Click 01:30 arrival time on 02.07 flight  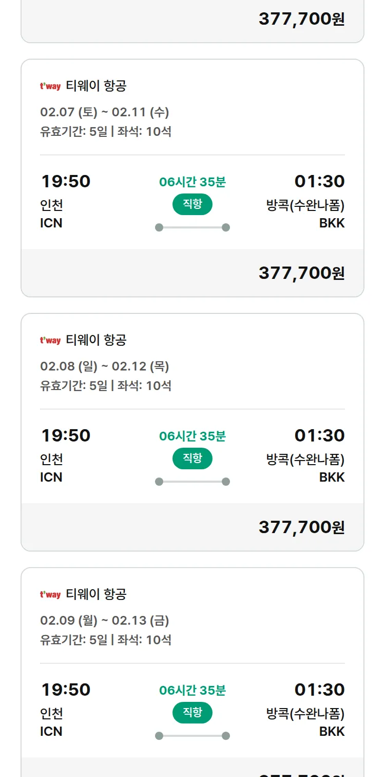[319, 181]
